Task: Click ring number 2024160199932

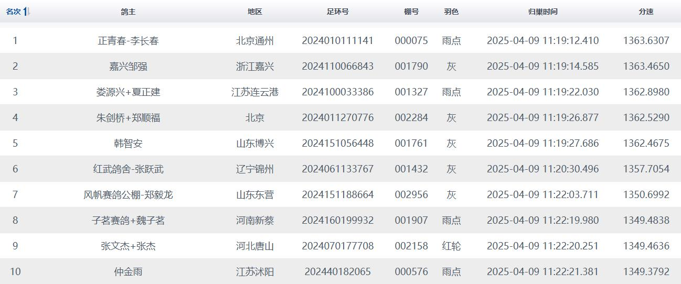Action: tap(337, 220)
